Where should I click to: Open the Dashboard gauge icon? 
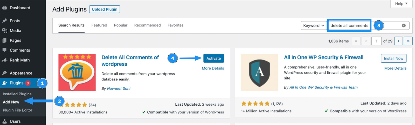(4, 8)
